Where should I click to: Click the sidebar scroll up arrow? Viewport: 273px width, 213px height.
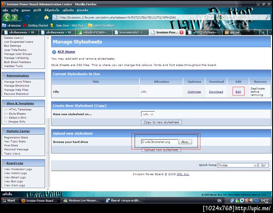48,38
